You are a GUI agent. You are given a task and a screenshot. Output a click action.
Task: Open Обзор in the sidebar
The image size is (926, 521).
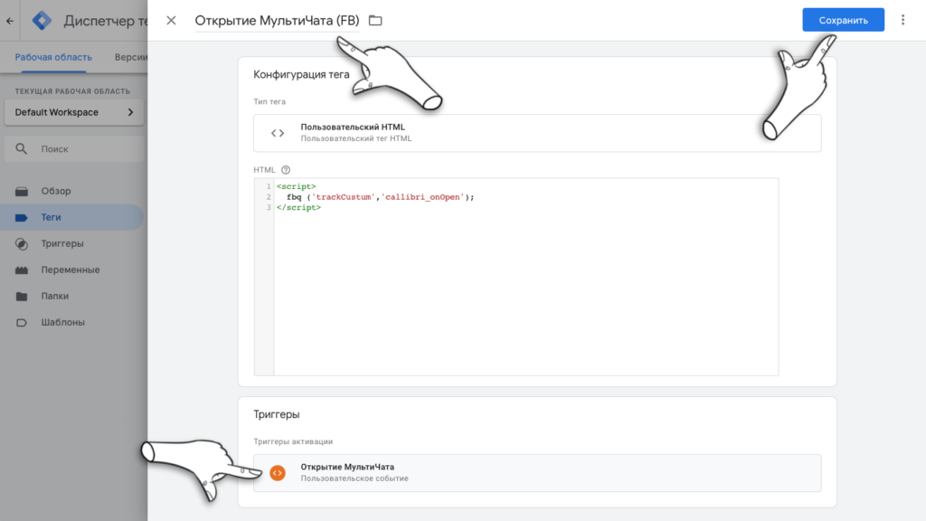tap(55, 192)
